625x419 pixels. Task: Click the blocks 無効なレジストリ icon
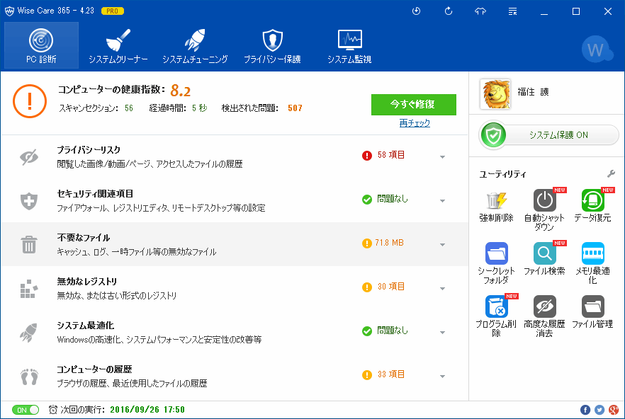tap(29, 288)
